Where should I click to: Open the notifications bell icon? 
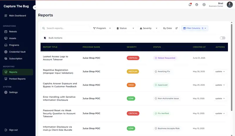190,4
